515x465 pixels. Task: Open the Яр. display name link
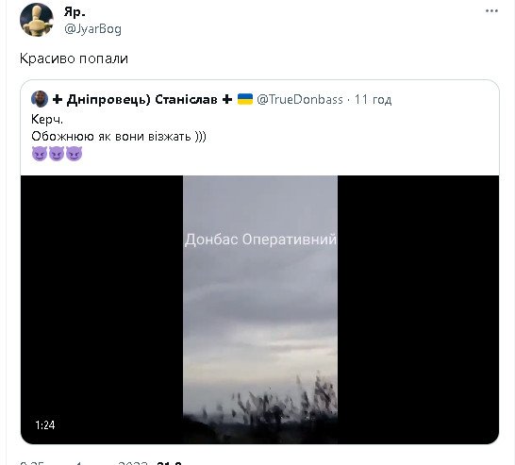point(75,12)
